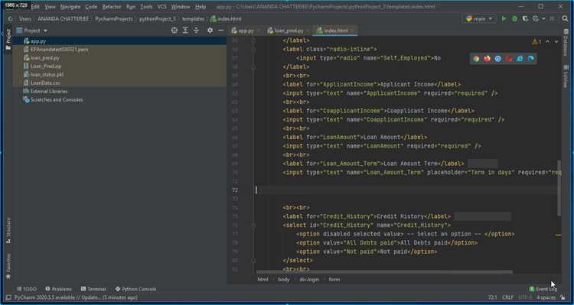574x305 pixels.
Task: Select index.html editor tab
Action: (335, 31)
